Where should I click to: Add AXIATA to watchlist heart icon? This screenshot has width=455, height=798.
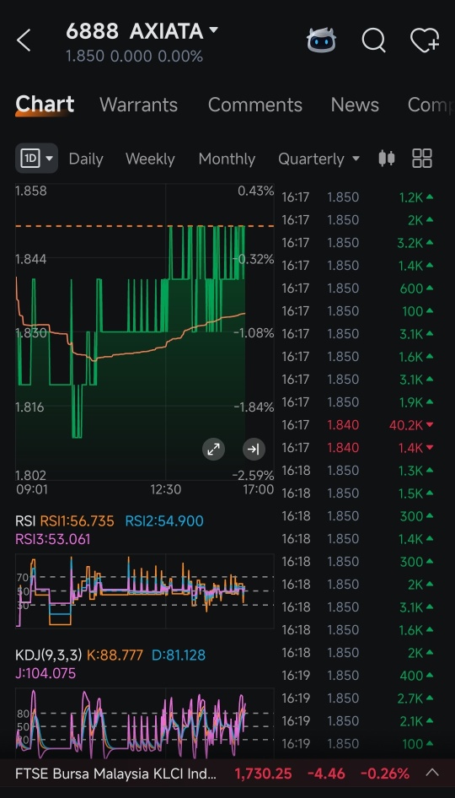[425, 40]
